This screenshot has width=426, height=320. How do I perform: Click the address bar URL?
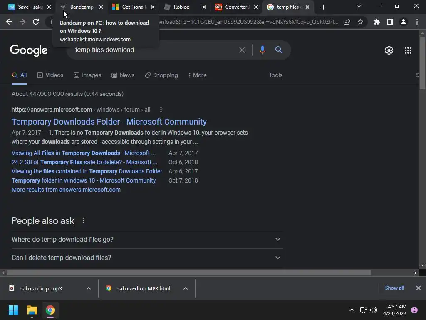pyautogui.click(x=249, y=22)
